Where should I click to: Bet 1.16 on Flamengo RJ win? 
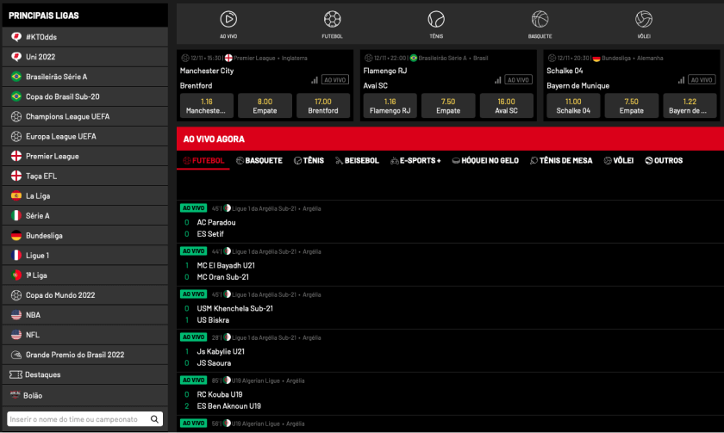[x=390, y=106]
